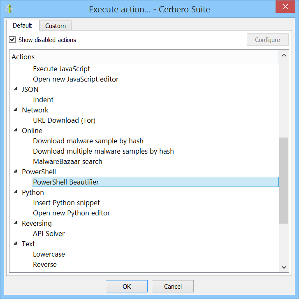Click the Actions column header
Viewport: 299px width, 299px height.
tap(144, 57)
